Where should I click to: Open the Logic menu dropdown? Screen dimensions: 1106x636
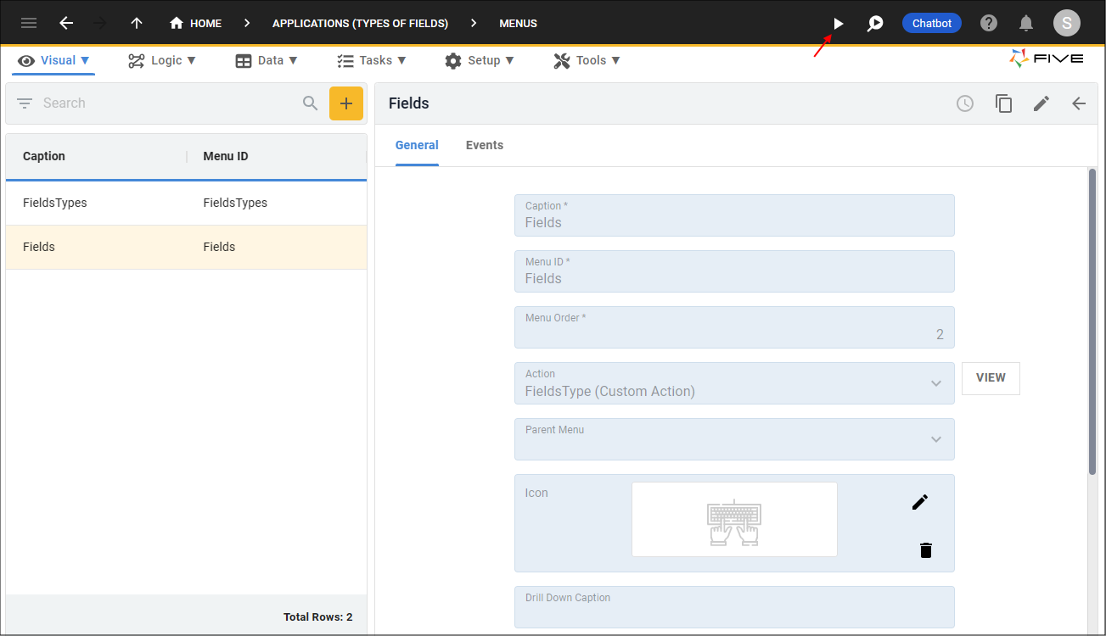click(x=161, y=60)
